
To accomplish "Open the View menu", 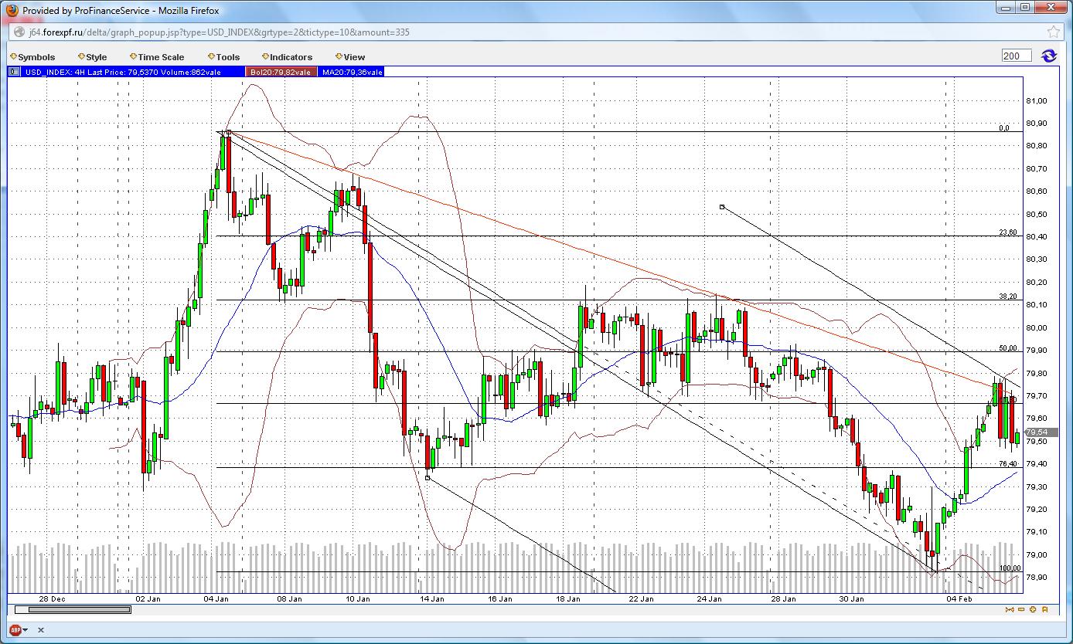I will coord(350,57).
